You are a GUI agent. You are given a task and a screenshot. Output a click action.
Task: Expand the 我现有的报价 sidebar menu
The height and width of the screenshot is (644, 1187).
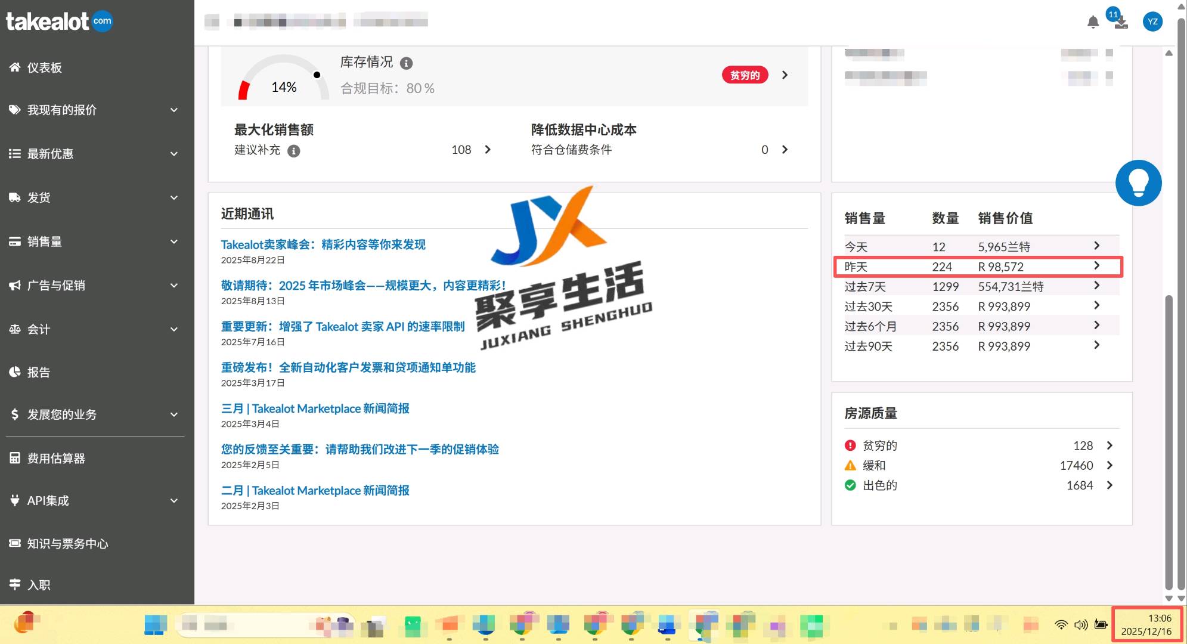click(95, 110)
